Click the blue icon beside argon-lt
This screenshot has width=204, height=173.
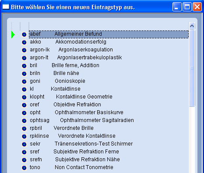pyautogui.click(x=24, y=58)
